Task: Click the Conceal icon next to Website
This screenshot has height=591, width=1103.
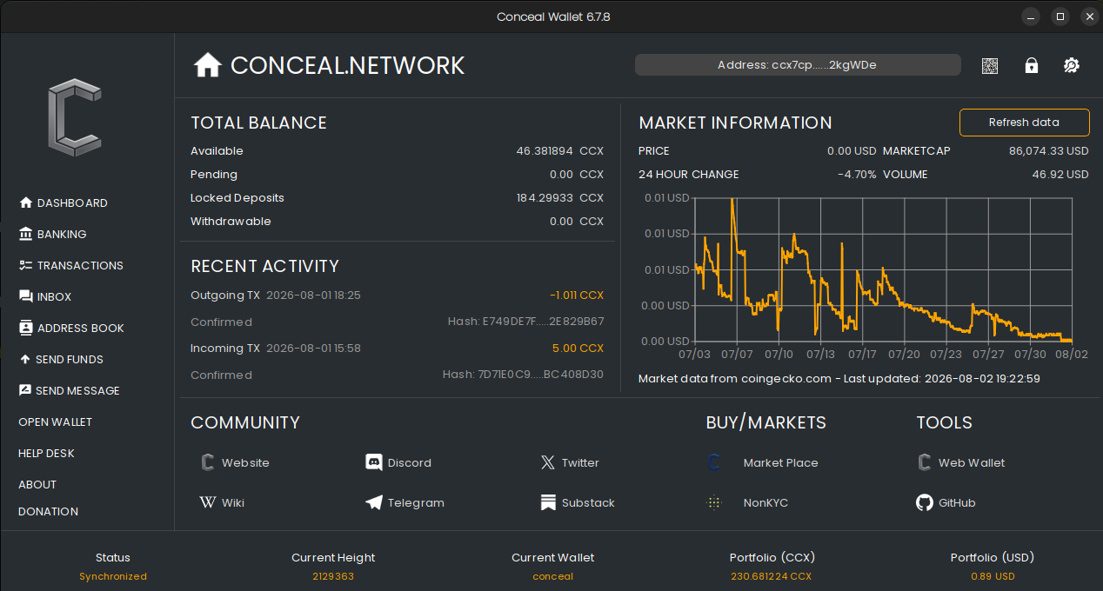Action: click(x=208, y=462)
